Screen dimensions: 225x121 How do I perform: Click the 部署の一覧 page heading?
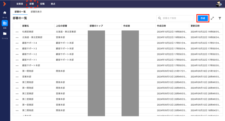pyautogui.click(x=20, y=18)
